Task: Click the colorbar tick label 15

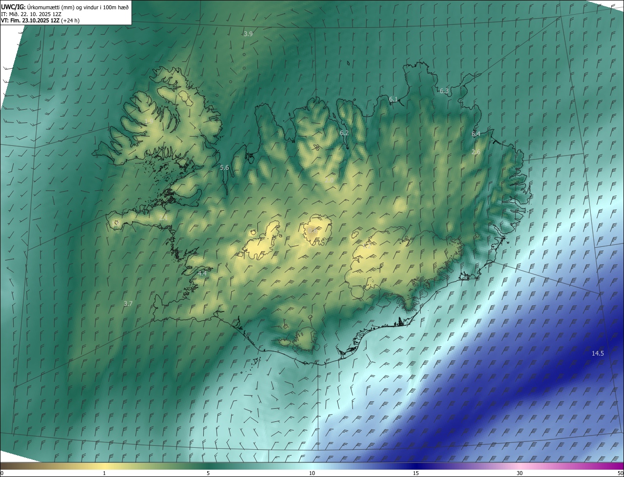Action: tap(416, 473)
